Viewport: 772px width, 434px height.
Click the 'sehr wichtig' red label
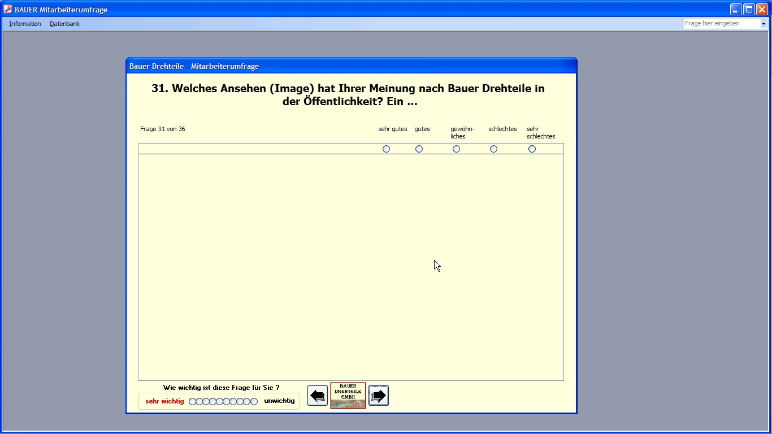[x=165, y=401]
